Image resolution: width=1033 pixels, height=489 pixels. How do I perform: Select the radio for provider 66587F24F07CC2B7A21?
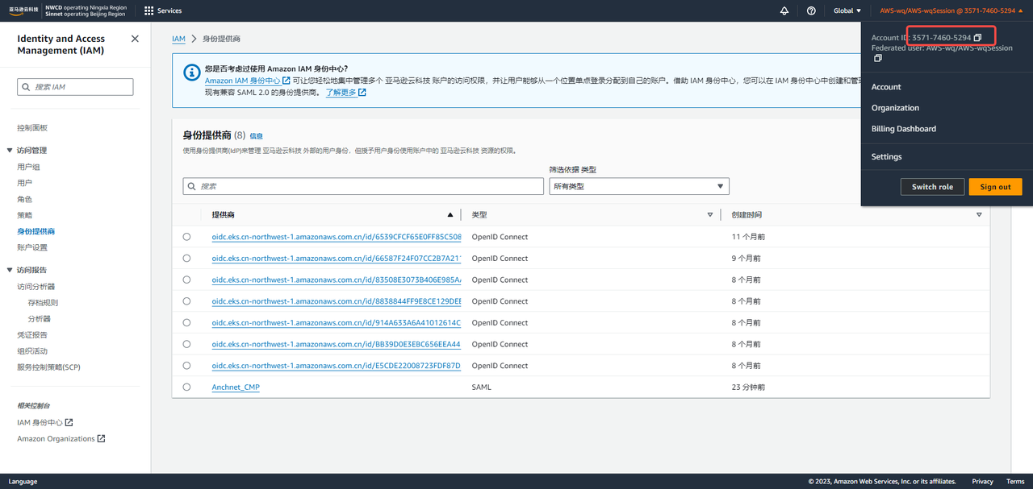click(186, 259)
